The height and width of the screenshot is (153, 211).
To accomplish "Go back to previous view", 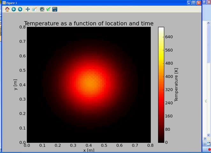I will point(14,9).
